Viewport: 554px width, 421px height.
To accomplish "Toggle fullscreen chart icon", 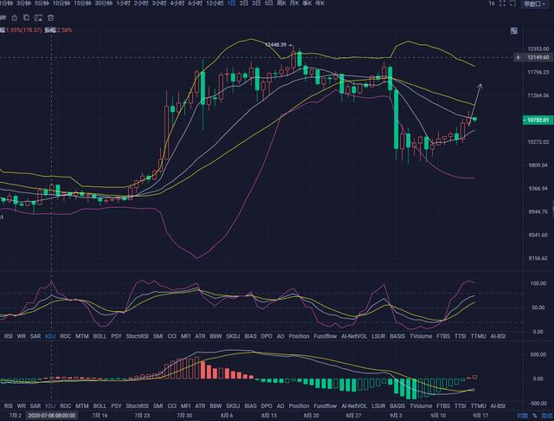I will coord(502,3).
